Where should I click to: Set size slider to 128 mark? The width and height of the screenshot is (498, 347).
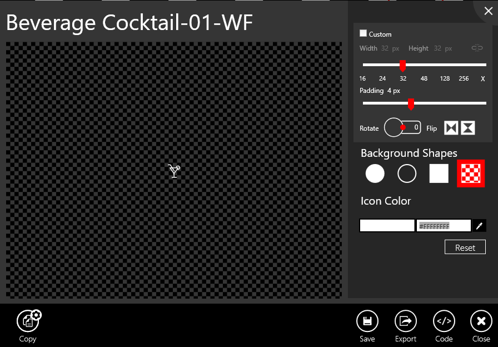[445, 65]
